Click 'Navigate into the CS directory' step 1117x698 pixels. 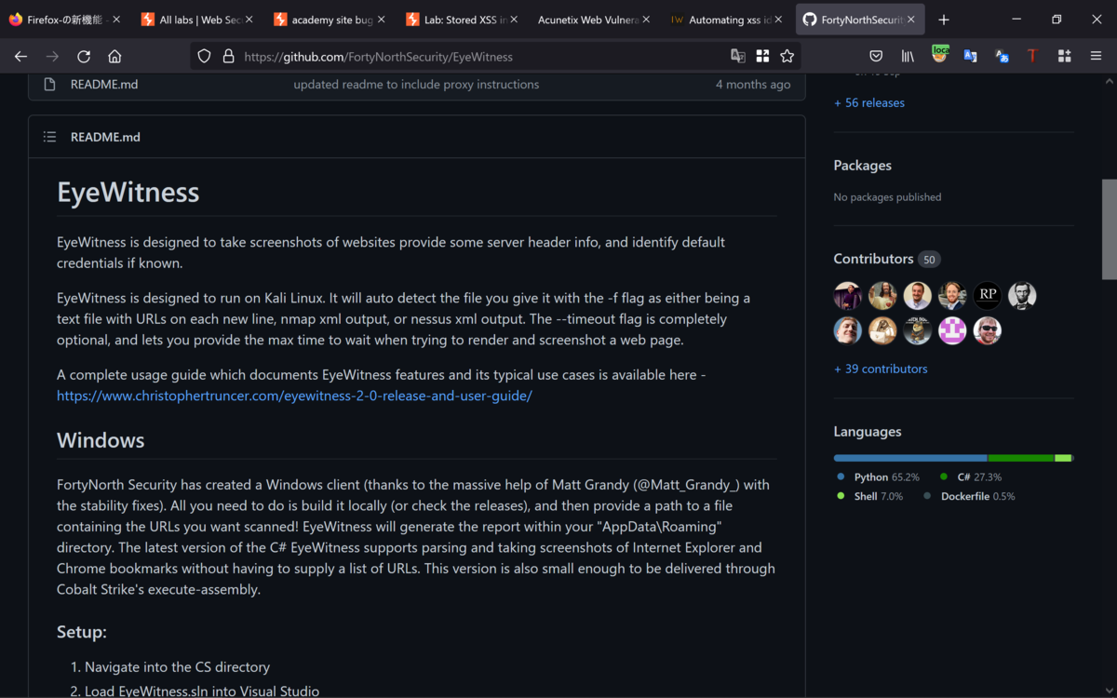point(177,667)
